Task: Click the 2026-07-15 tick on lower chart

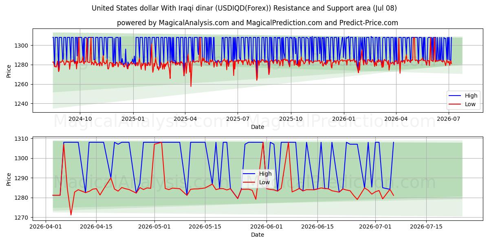Action: tap(426, 227)
